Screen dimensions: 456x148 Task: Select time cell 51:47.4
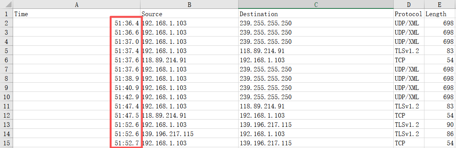click(77, 106)
